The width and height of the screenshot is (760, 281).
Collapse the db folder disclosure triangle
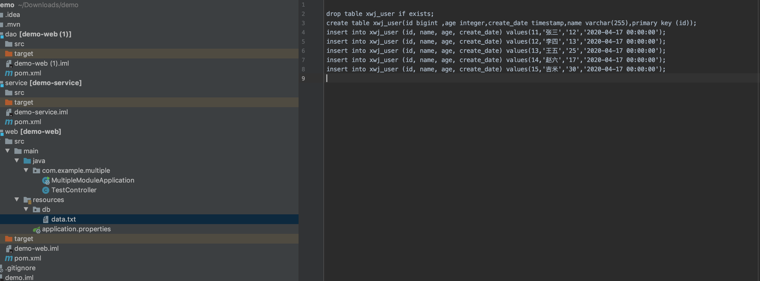tap(26, 209)
